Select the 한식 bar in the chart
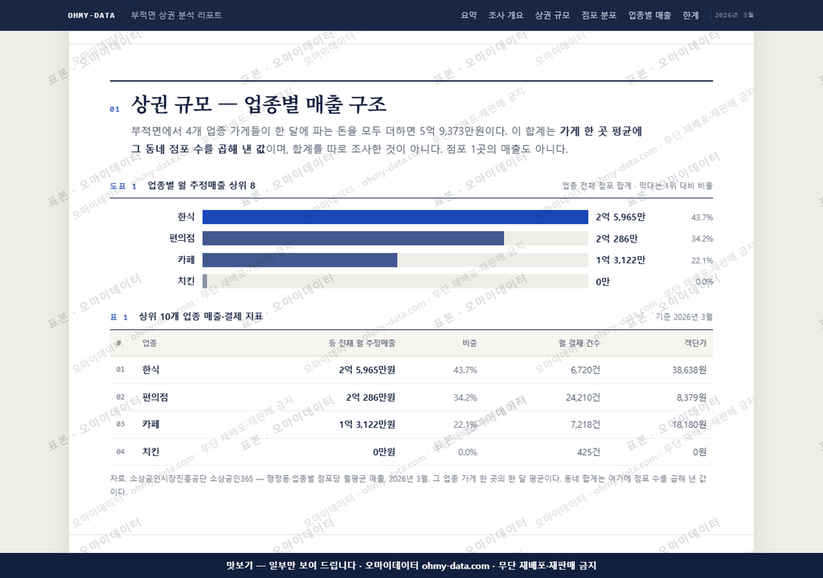Image resolution: width=823 pixels, height=578 pixels. [x=395, y=217]
